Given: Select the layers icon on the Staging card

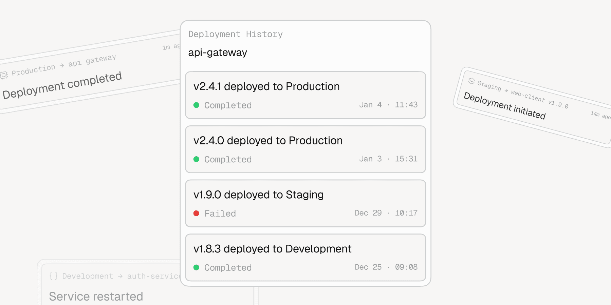Looking at the screenshot, I should pos(471,81).
